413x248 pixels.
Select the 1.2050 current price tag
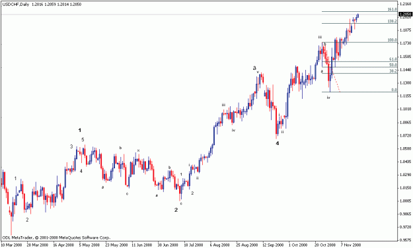405,15
